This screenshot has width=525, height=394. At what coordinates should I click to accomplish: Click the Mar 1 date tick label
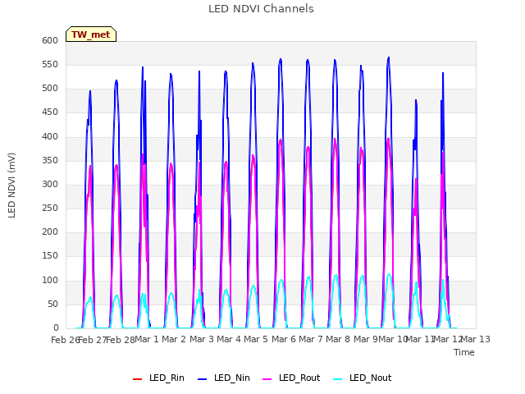tap(147, 339)
